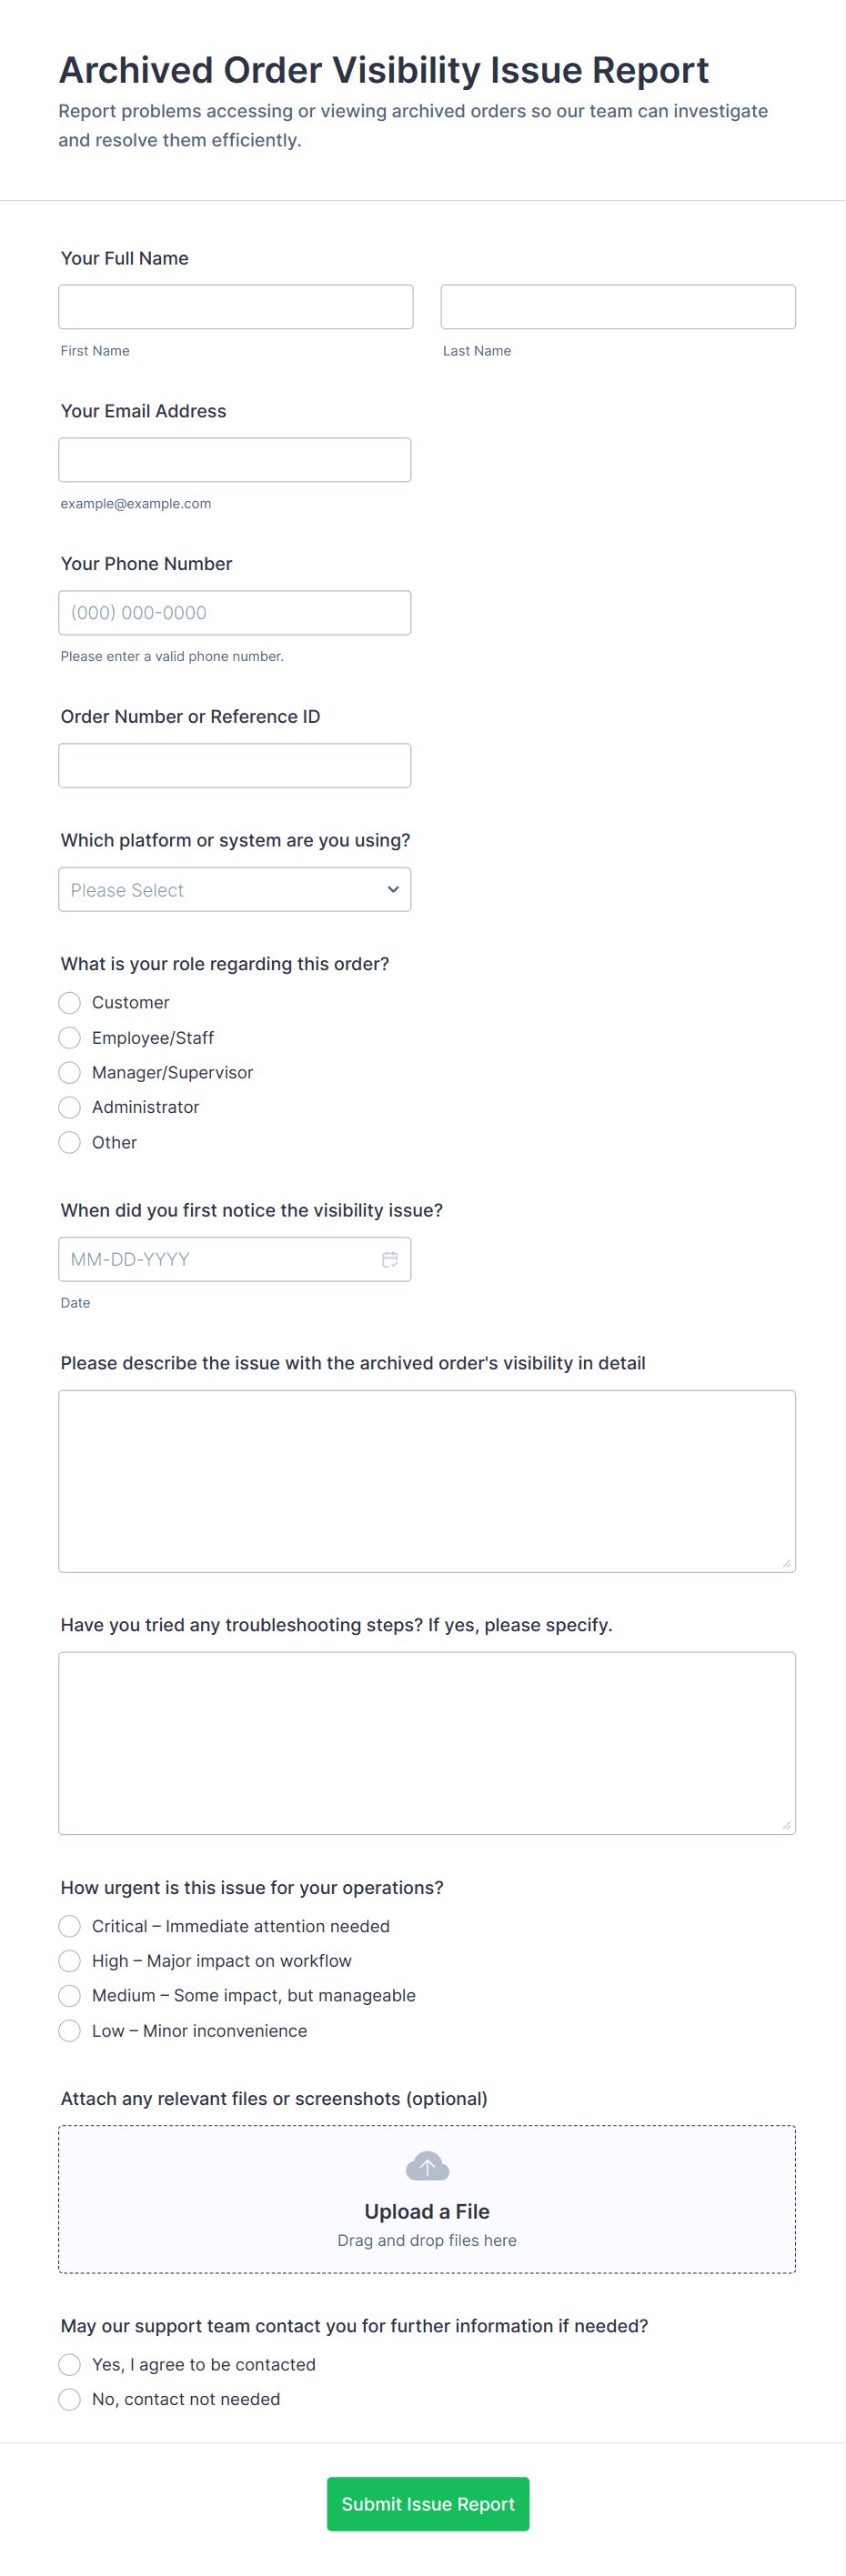This screenshot has height=2576, width=846.
Task: Focus the First Name field
Action: [236, 307]
